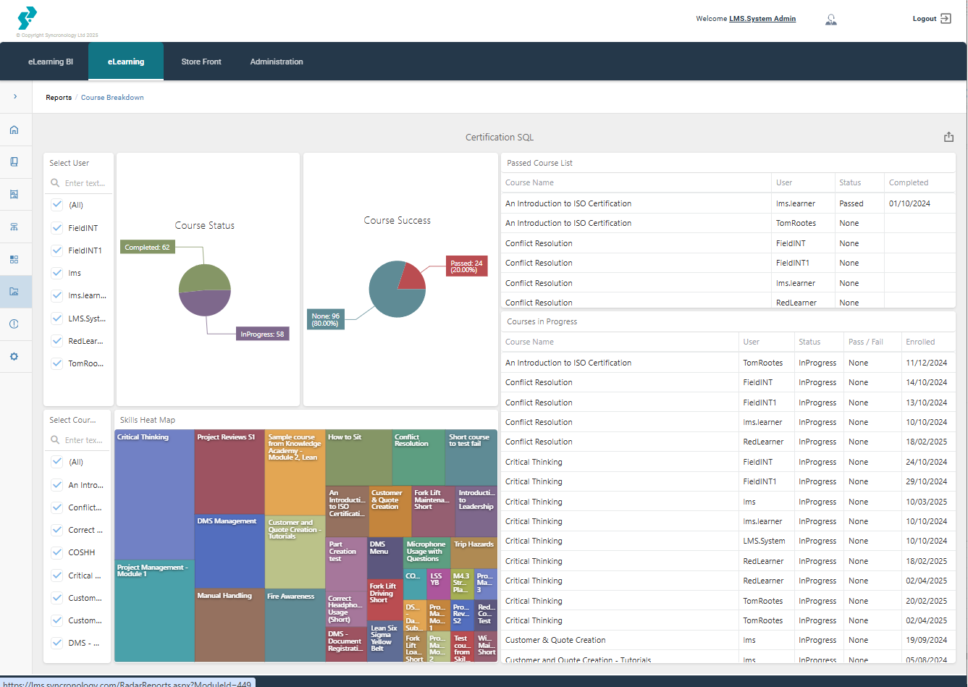Click the support headset user icon

[x=830, y=20]
